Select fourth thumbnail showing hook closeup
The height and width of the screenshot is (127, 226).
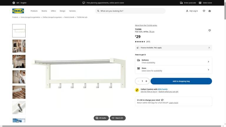tap(19, 77)
